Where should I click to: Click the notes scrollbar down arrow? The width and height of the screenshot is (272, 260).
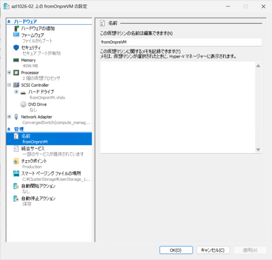(258, 149)
